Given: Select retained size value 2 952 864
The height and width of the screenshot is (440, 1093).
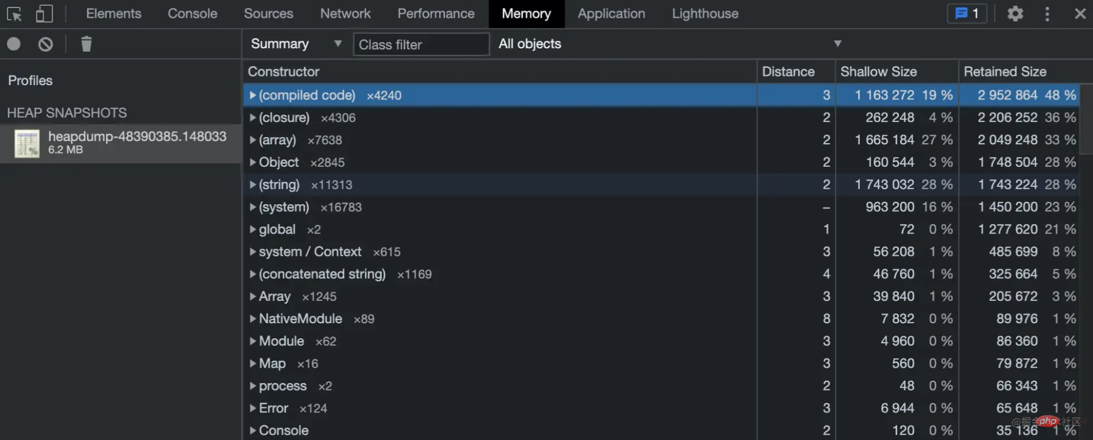Looking at the screenshot, I should click(x=1007, y=95).
